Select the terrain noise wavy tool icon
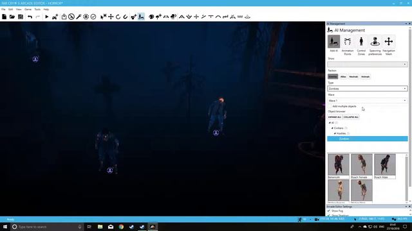This screenshot has width=412, height=231. tap(225, 17)
